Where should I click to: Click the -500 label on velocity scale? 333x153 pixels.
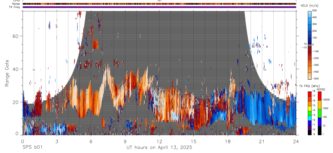coord(316,79)
